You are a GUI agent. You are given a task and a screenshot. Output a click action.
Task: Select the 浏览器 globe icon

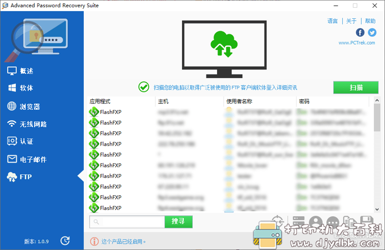12,106
